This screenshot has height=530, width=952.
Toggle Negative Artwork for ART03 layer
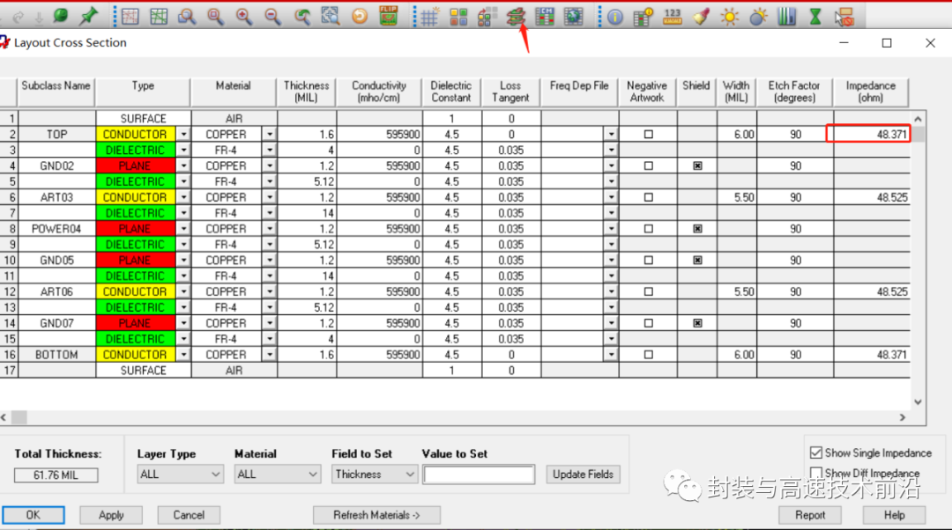[649, 197]
